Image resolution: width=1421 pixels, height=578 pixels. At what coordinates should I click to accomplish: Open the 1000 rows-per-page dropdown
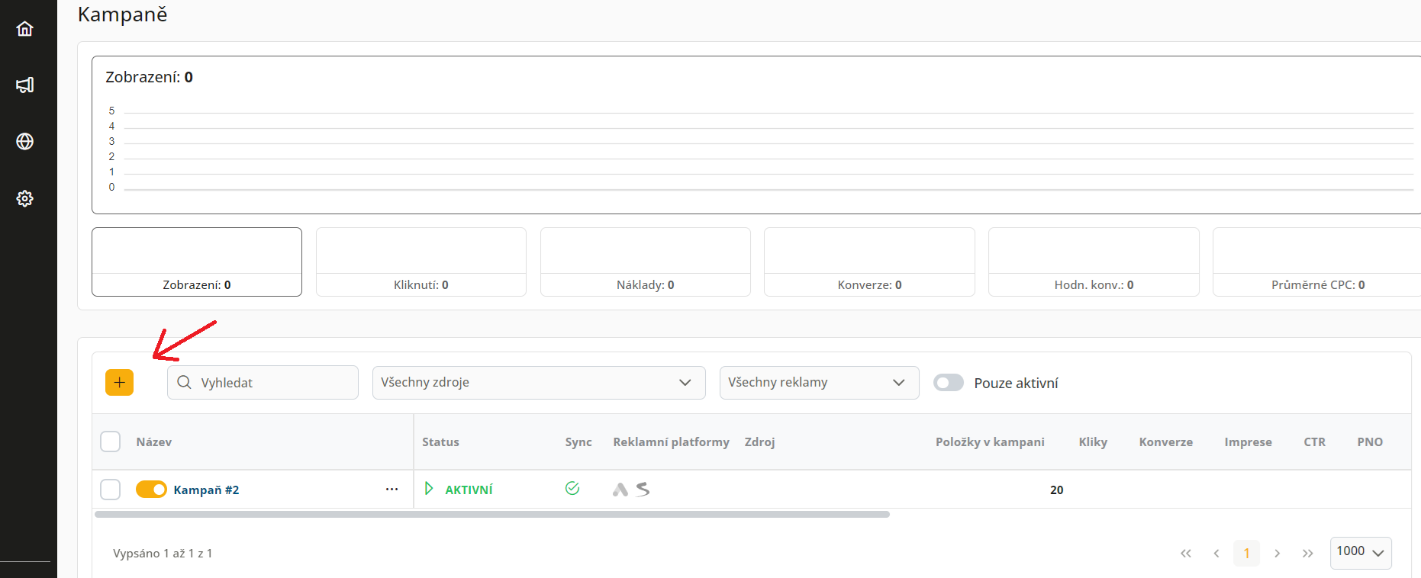tap(1360, 552)
